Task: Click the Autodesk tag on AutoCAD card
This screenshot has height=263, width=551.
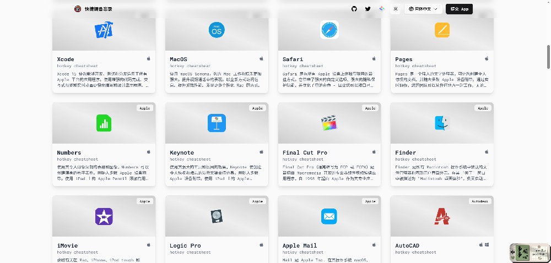Action: coord(480,201)
